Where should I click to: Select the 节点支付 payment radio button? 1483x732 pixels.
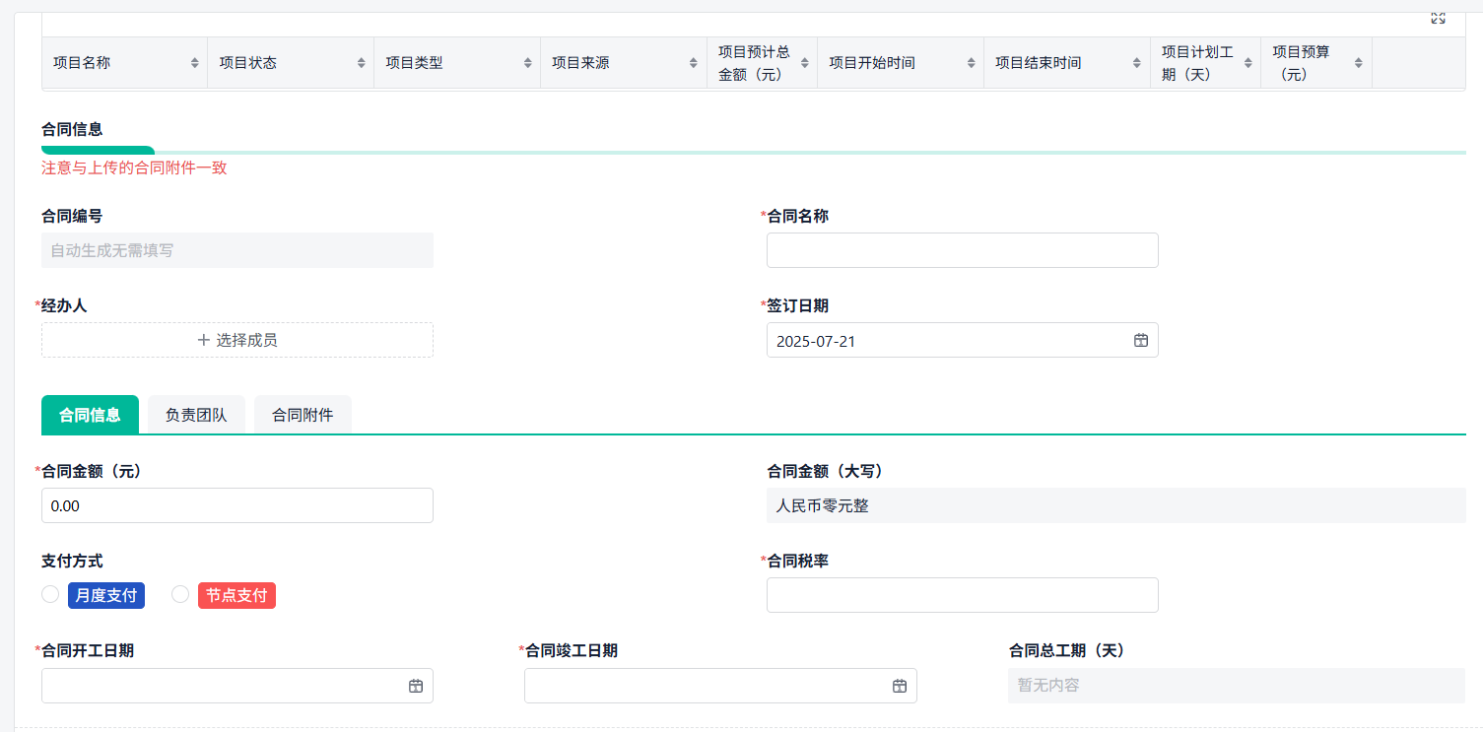click(x=180, y=594)
